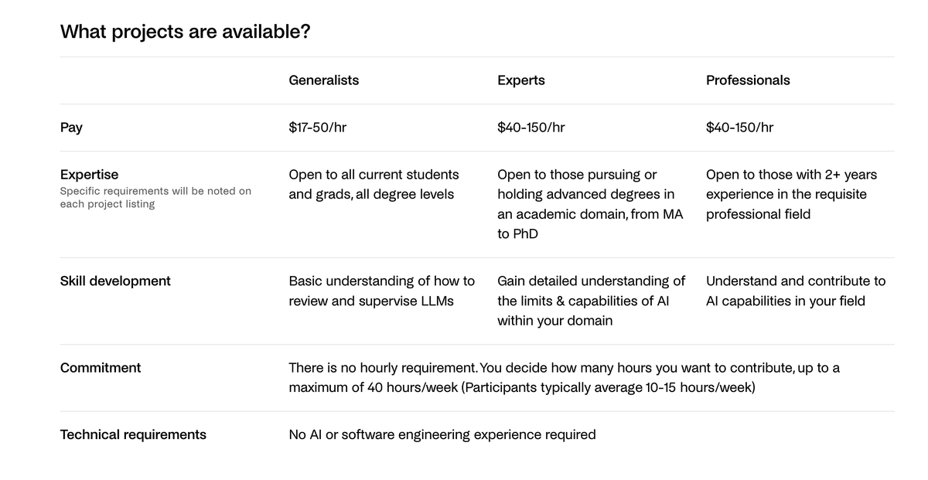
Task: Click the '2+ years experience' Professionals text
Action: click(791, 184)
